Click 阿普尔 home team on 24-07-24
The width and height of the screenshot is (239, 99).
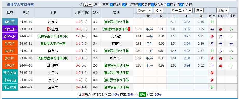[x=53, y=51]
